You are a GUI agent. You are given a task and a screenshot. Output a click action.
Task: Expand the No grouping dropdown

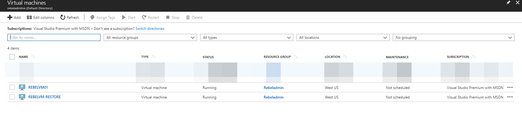pyautogui.click(x=454, y=38)
